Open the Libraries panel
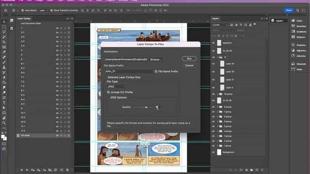310x174 pixels. coord(298,56)
